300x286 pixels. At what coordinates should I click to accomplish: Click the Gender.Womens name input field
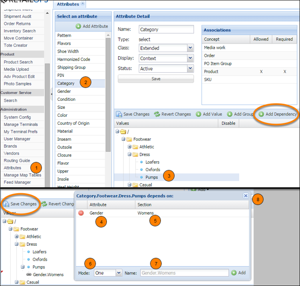[184, 273]
